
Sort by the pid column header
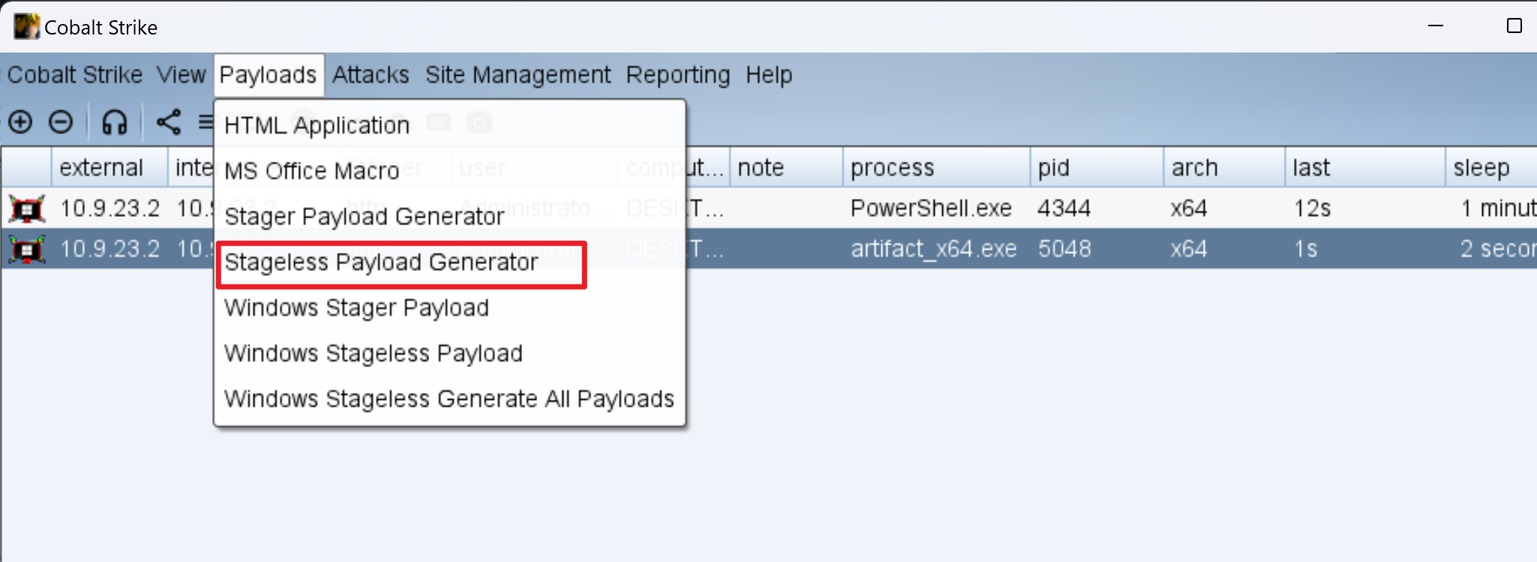pyautogui.click(x=1097, y=167)
